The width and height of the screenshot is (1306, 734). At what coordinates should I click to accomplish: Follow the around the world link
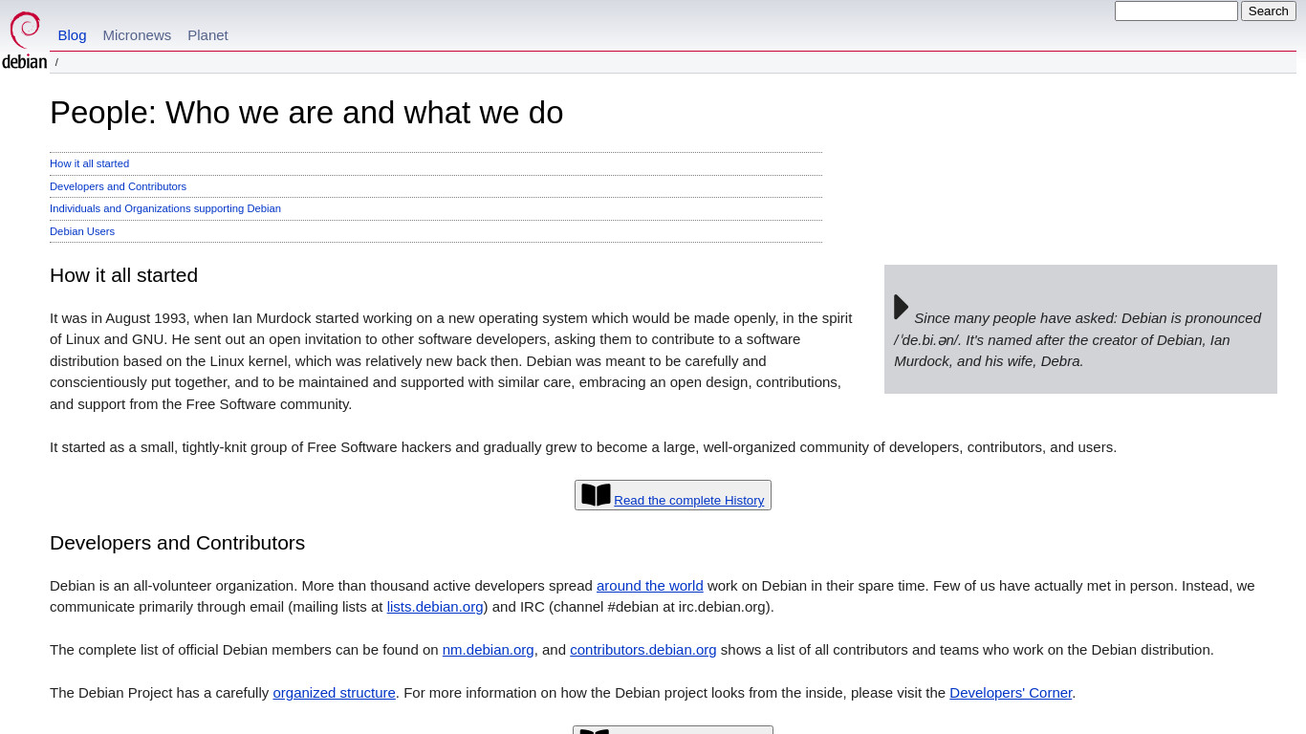pos(650,586)
